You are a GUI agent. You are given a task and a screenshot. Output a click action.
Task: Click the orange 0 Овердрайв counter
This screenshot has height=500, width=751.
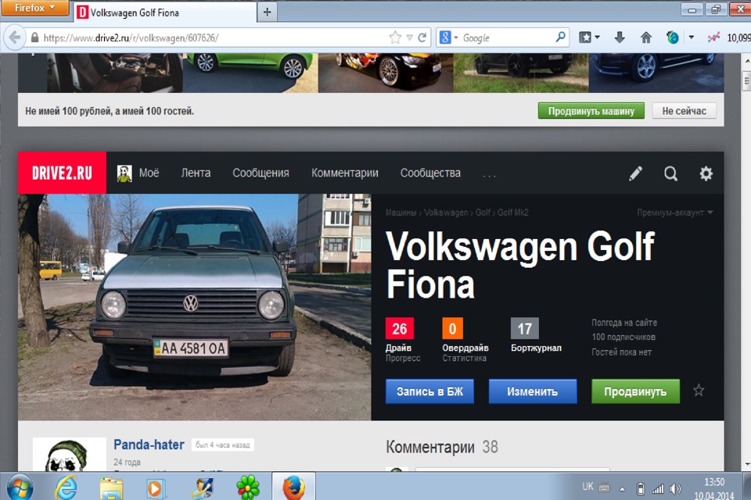(452, 329)
